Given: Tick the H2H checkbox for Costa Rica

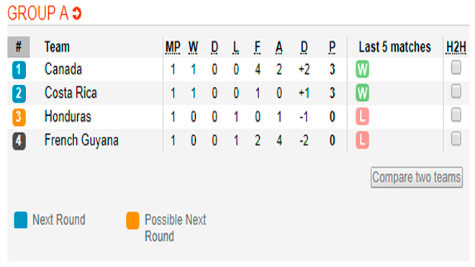Looking at the screenshot, I should tap(456, 91).
